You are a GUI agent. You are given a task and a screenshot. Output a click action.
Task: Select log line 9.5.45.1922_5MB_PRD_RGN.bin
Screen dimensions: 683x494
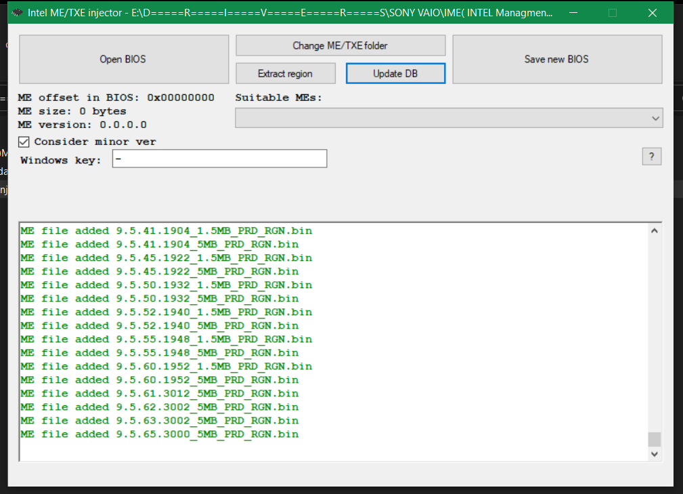click(160, 271)
